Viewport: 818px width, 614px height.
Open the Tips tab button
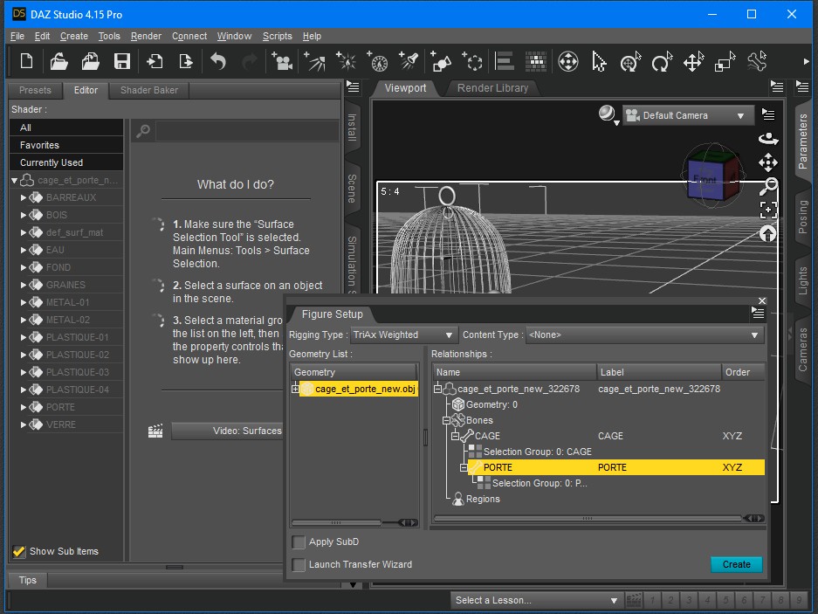(28, 580)
